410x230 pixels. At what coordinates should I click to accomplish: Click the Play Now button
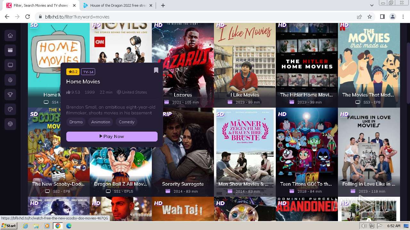click(x=112, y=136)
